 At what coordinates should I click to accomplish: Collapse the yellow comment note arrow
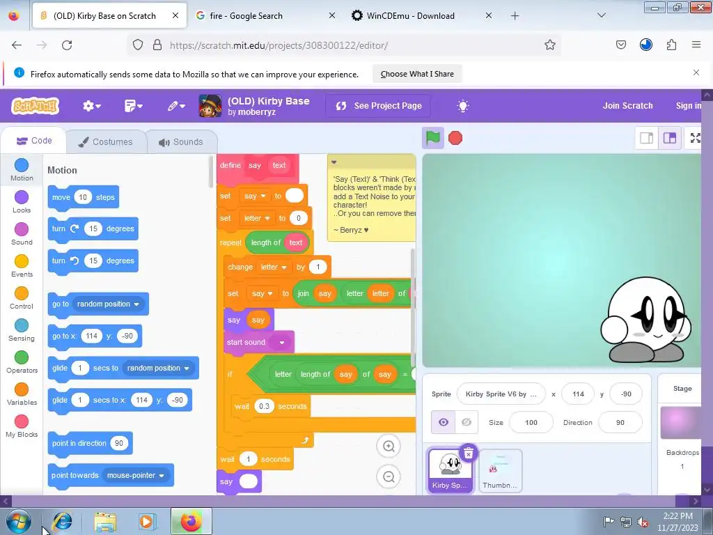pos(334,162)
